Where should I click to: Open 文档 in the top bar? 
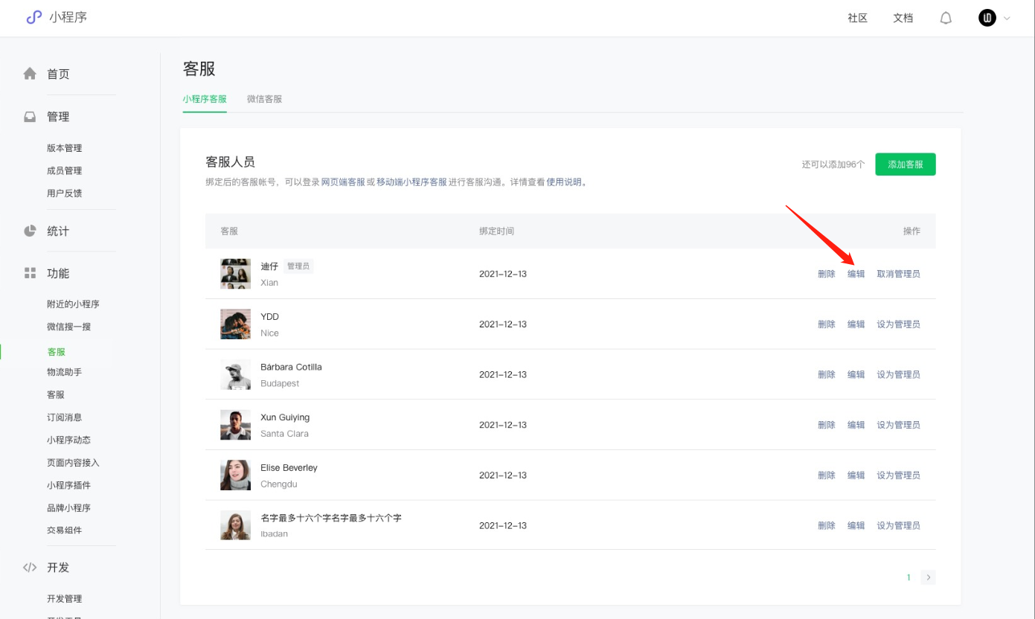point(903,18)
